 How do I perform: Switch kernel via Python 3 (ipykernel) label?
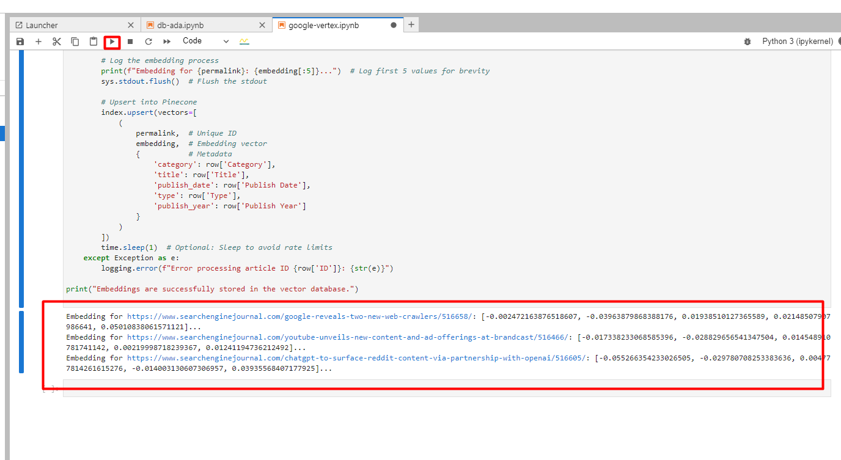(x=797, y=42)
